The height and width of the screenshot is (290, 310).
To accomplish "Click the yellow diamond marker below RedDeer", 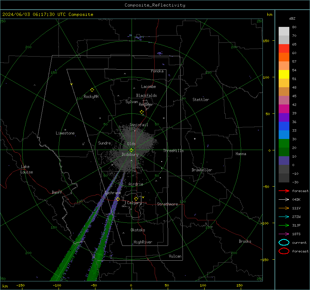I will 142,112.
